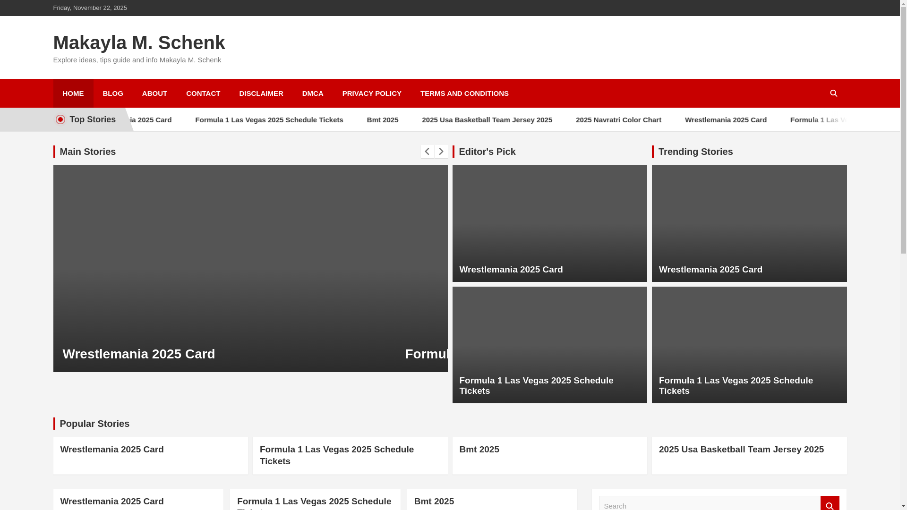The height and width of the screenshot is (510, 907).
Task: Open 2025 Navratri Color Chart ticker link
Action: [618, 120]
